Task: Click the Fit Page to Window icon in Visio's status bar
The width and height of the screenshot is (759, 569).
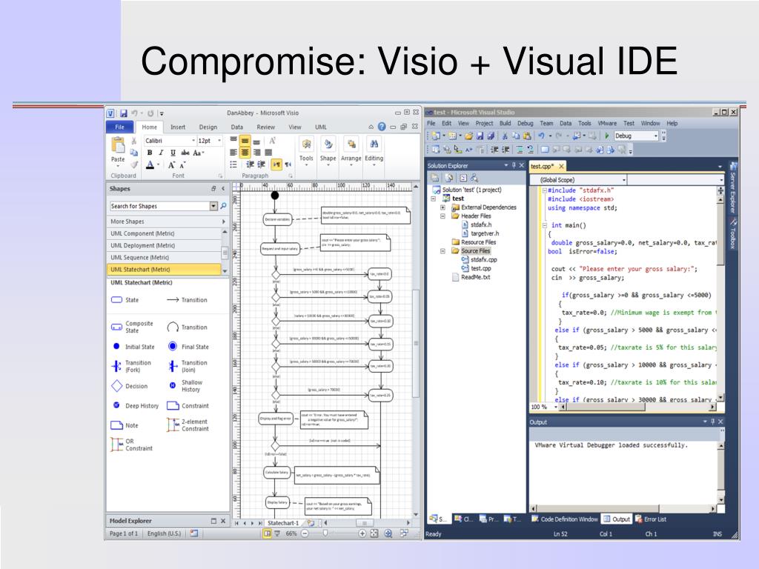Action: (374, 533)
